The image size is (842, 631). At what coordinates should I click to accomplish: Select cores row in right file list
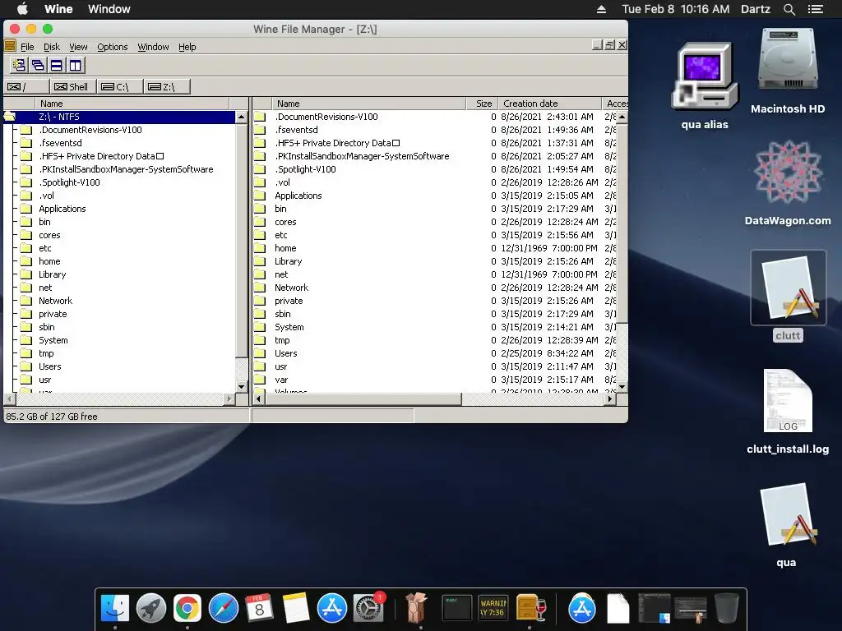(434, 222)
